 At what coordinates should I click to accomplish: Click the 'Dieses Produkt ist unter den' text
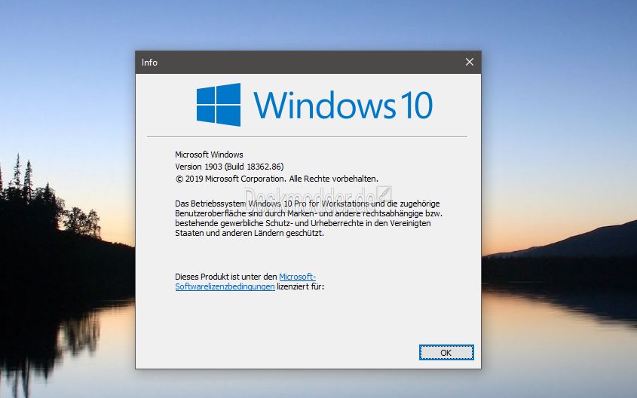226,277
